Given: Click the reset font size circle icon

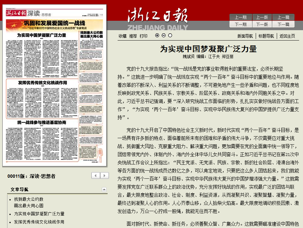Looking at the screenshot, I should [x=170, y=35].
